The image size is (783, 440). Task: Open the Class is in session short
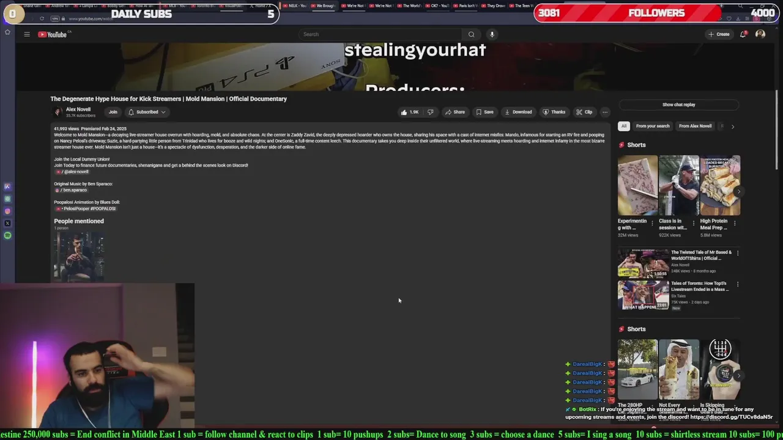click(x=679, y=185)
